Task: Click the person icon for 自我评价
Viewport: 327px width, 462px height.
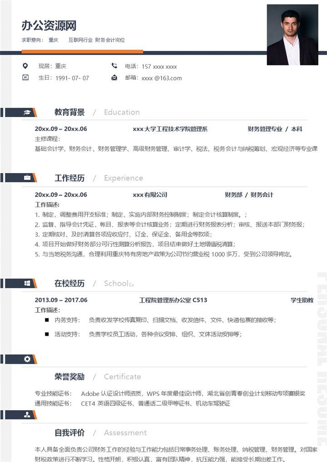Action: tap(27, 415)
